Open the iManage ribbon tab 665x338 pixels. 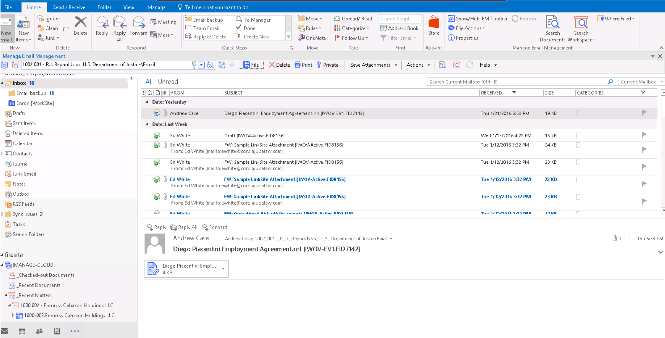click(156, 7)
